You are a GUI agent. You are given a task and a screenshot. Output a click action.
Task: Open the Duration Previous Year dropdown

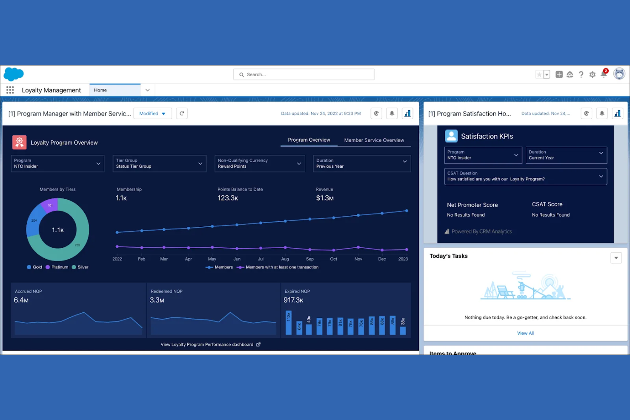(x=362, y=163)
